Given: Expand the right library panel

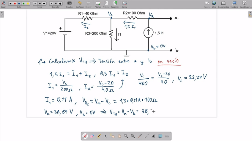Looking at the screenshot, I should 250,14.
